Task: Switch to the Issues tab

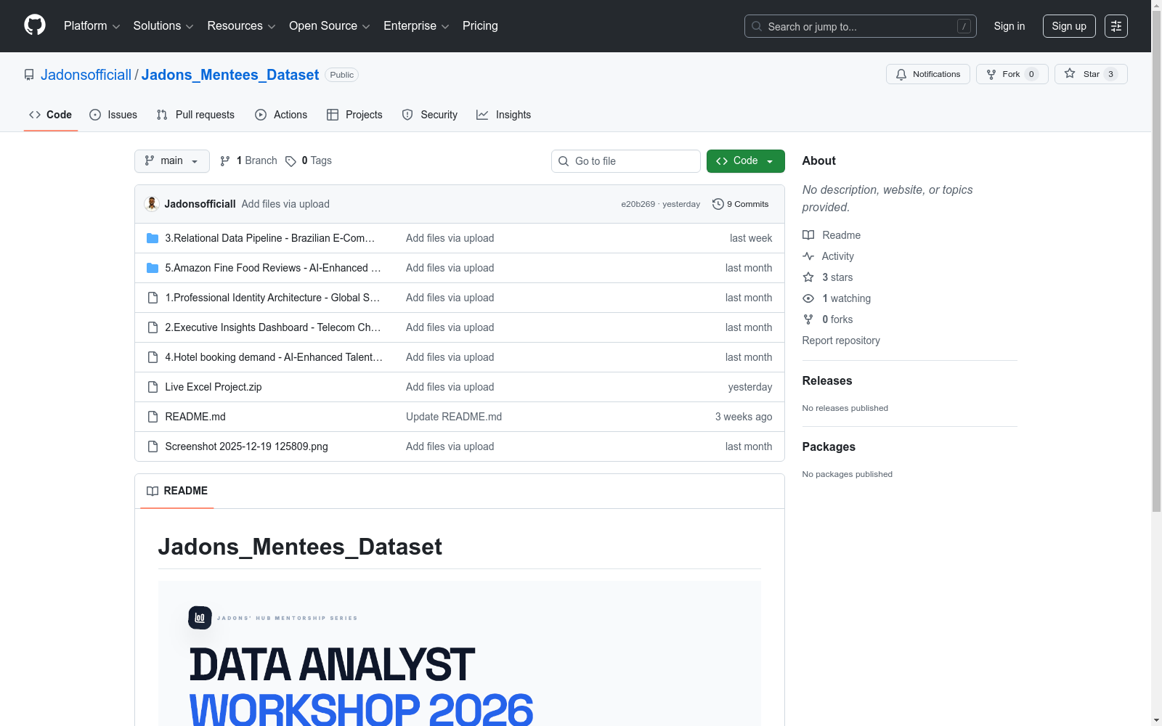Action: click(113, 115)
